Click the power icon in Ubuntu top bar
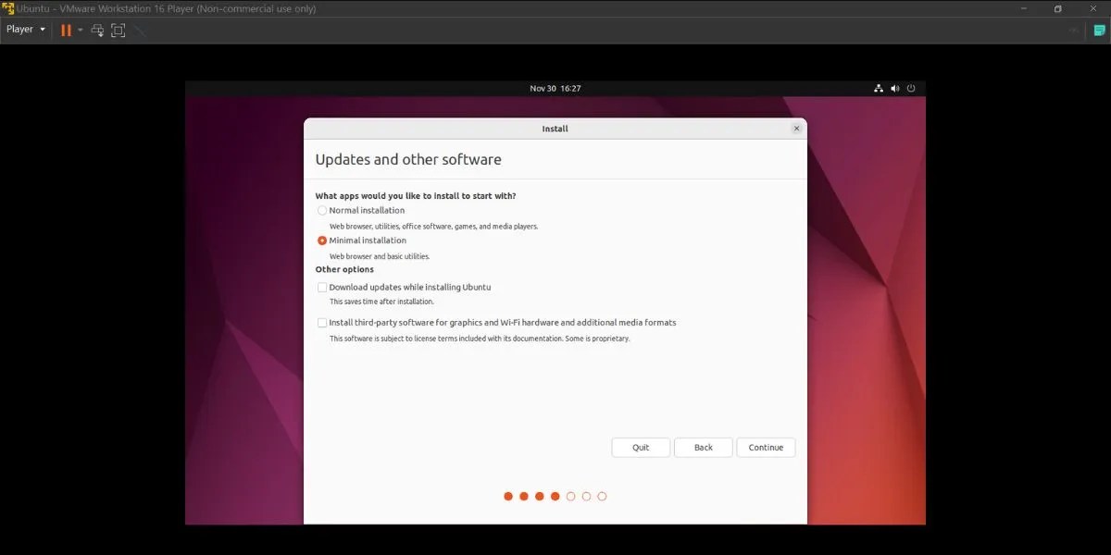Image resolution: width=1111 pixels, height=555 pixels. coord(911,88)
